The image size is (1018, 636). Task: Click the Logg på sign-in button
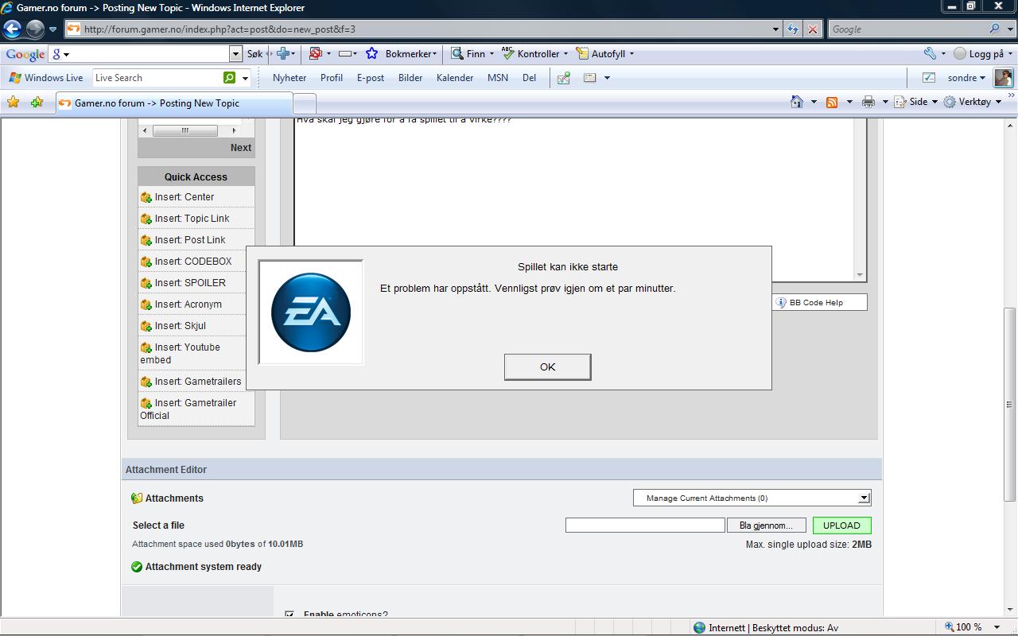[x=984, y=54]
